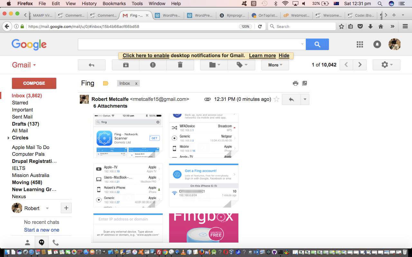This screenshot has height=257, width=412.
Task: Report spam using the exclamation icon
Action: [x=153, y=65]
